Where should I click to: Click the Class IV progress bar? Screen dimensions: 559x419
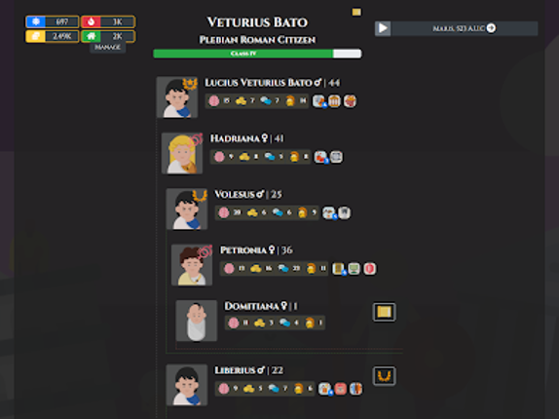pos(257,54)
